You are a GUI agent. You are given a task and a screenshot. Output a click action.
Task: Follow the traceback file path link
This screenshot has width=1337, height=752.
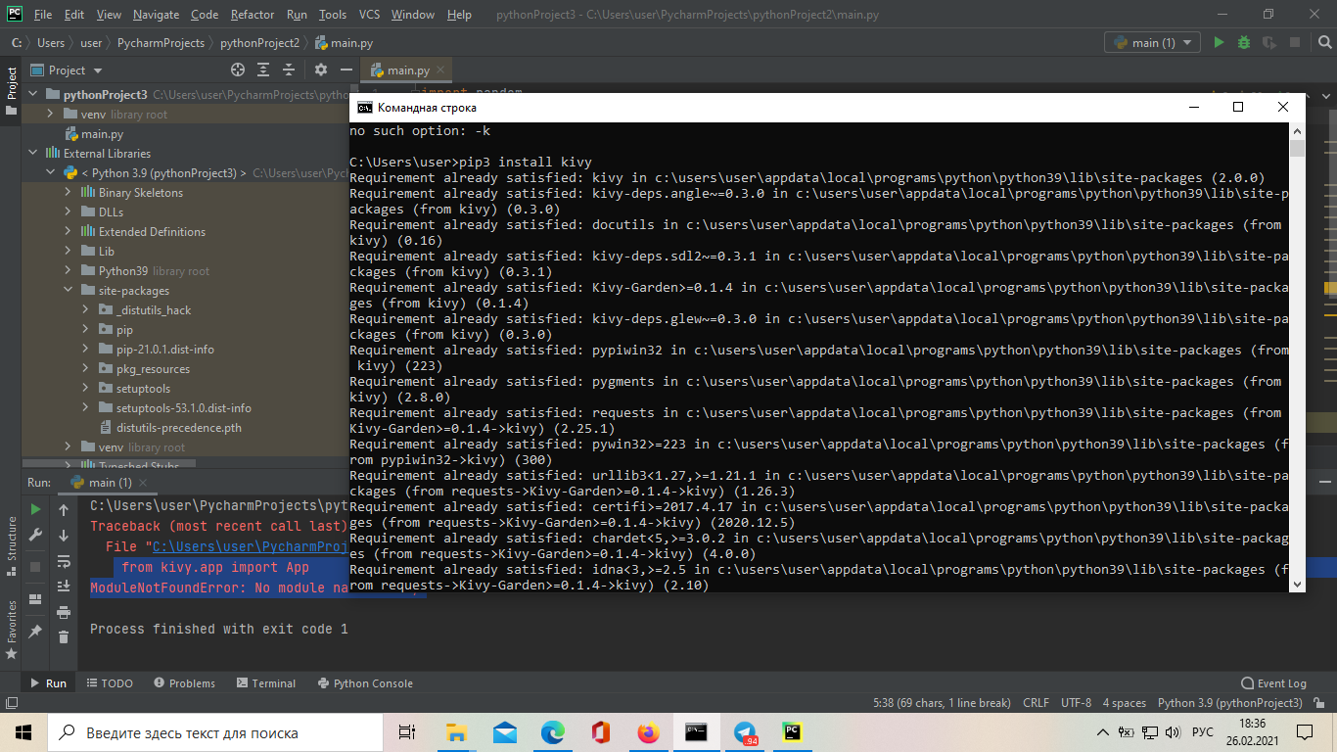(251, 546)
